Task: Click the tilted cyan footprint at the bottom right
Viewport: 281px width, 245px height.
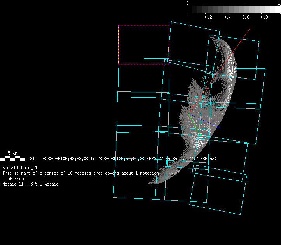Action: [x=218, y=189]
